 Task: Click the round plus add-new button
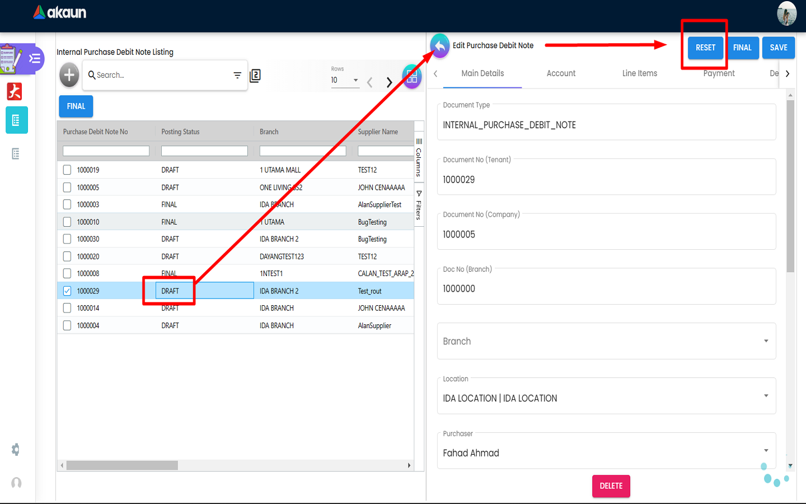pyautogui.click(x=69, y=75)
